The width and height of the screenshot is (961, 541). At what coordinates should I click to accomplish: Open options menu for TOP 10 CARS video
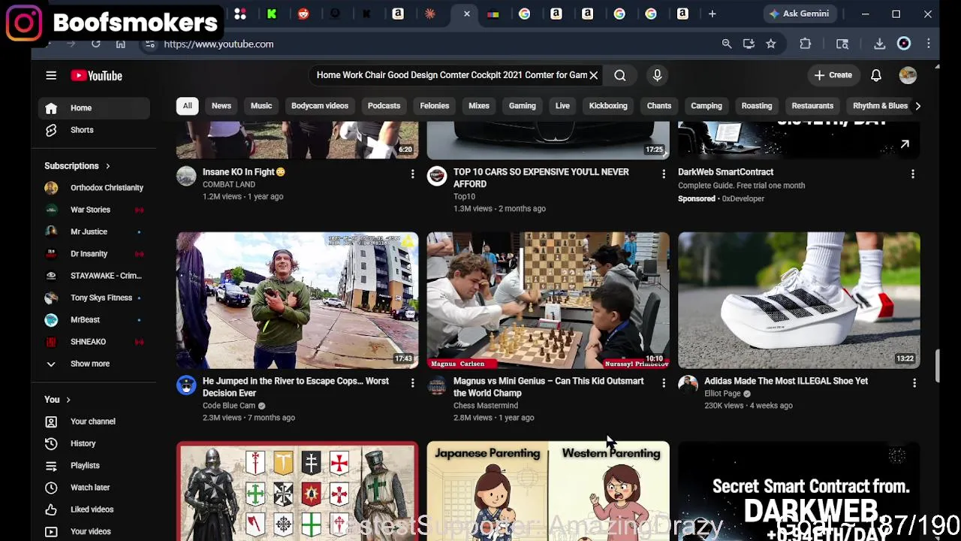click(x=663, y=174)
